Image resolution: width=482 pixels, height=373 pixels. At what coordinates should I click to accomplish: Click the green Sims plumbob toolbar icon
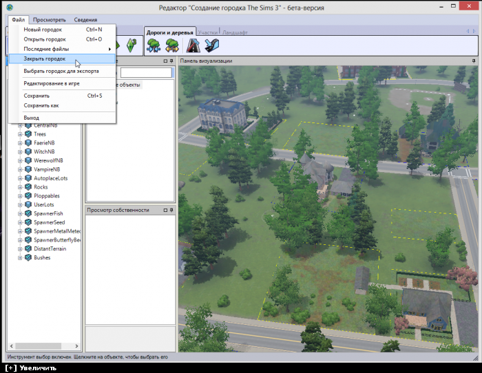coord(131,45)
